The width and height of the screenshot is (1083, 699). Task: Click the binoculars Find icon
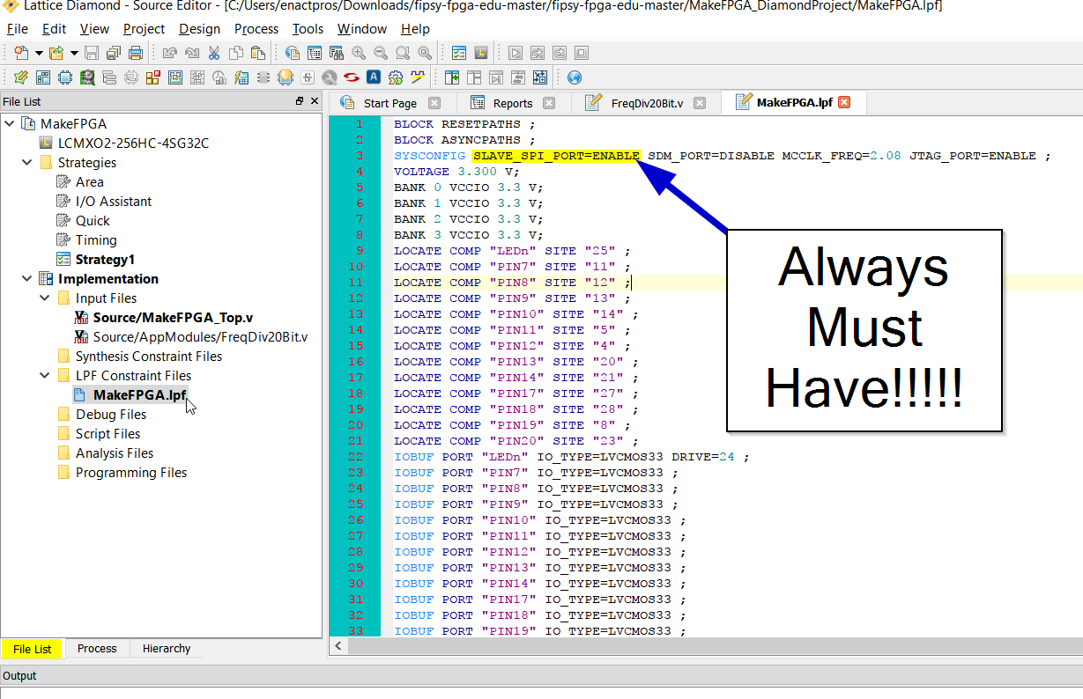(x=337, y=53)
